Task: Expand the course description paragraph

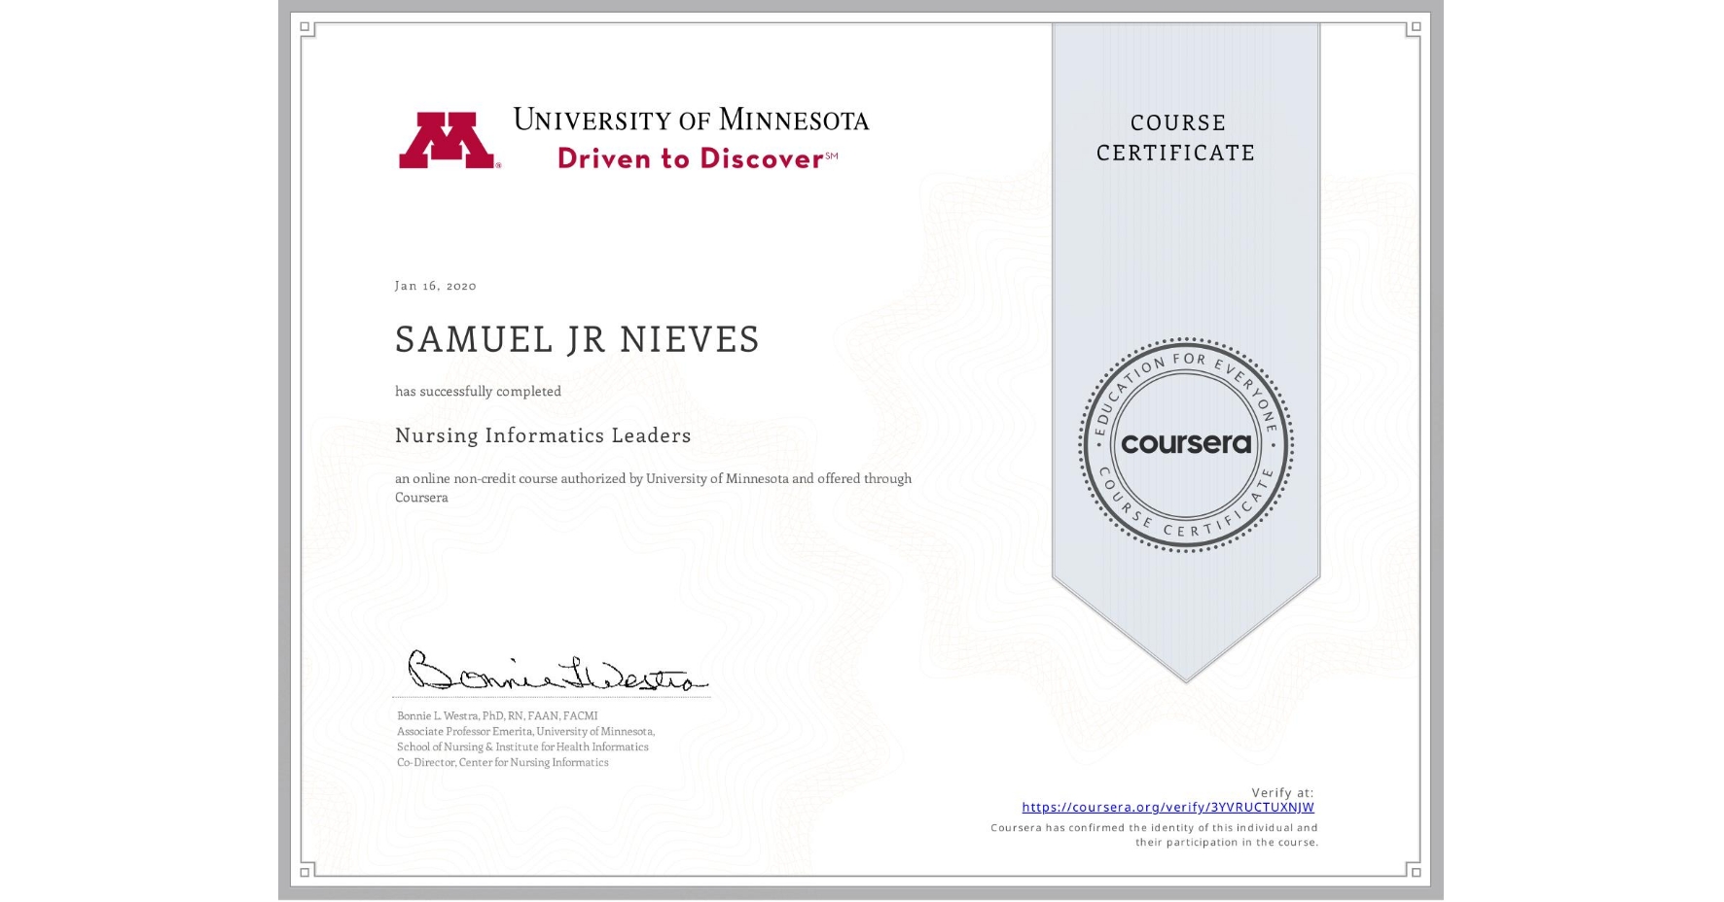Action: tap(653, 487)
